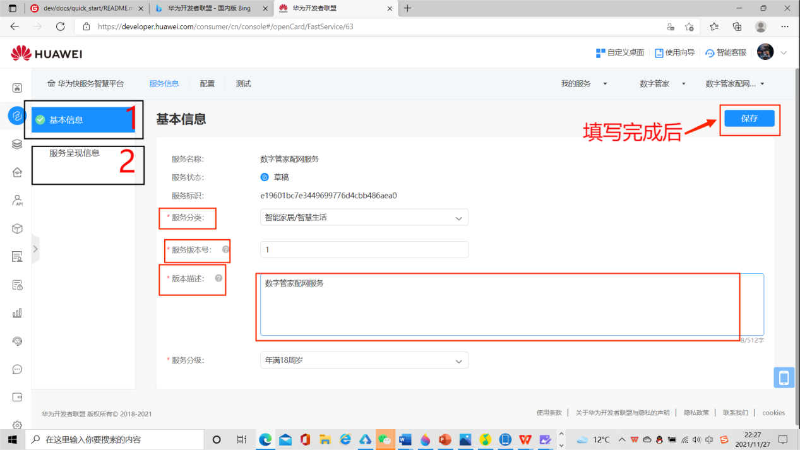Go back with the browser back arrow
Viewport: 800px width, 450px height.
pyautogui.click(x=15, y=27)
